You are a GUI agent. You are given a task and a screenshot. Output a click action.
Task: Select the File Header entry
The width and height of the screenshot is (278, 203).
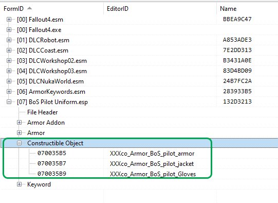tap(42, 112)
